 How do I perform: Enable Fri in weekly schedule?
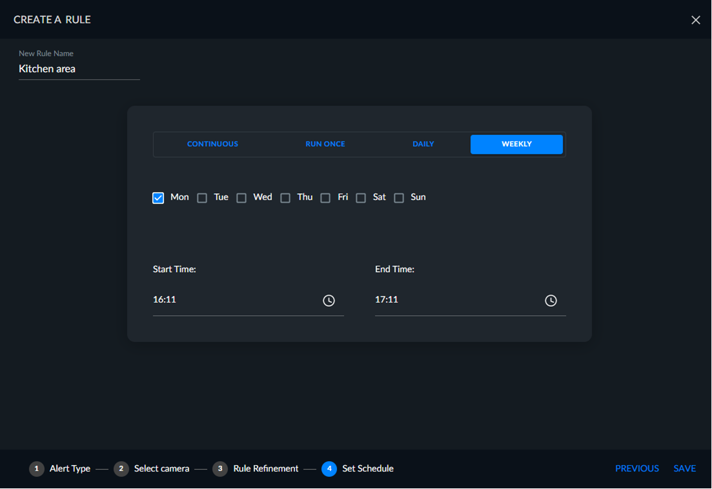325,198
